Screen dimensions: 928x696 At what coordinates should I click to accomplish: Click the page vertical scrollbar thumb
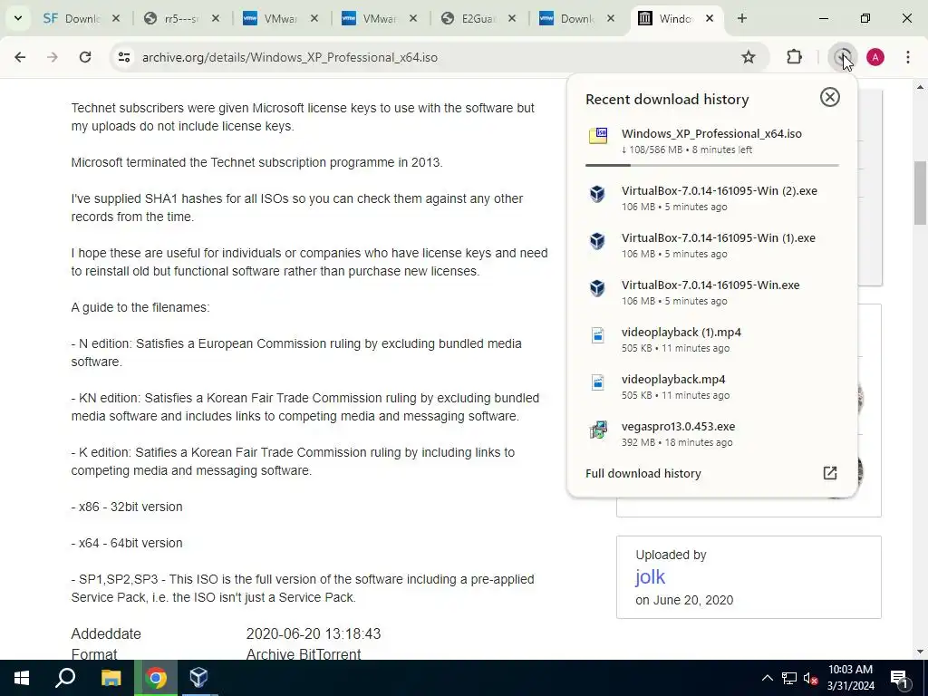(920, 193)
